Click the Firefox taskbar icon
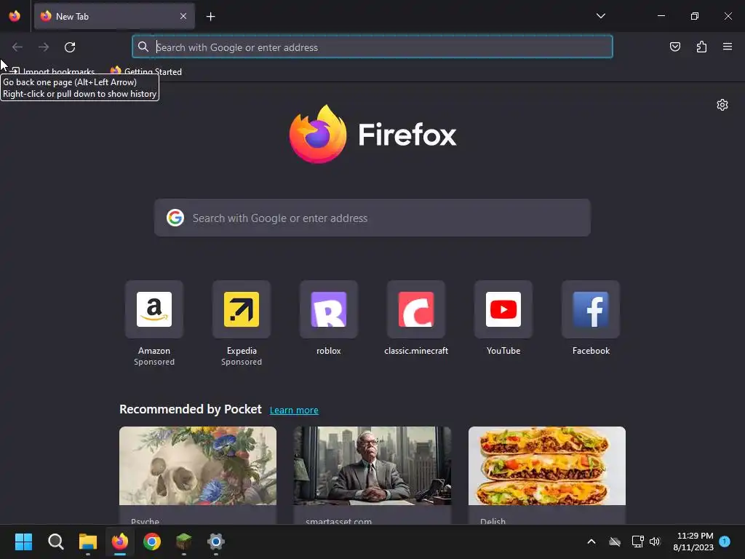 (x=120, y=542)
